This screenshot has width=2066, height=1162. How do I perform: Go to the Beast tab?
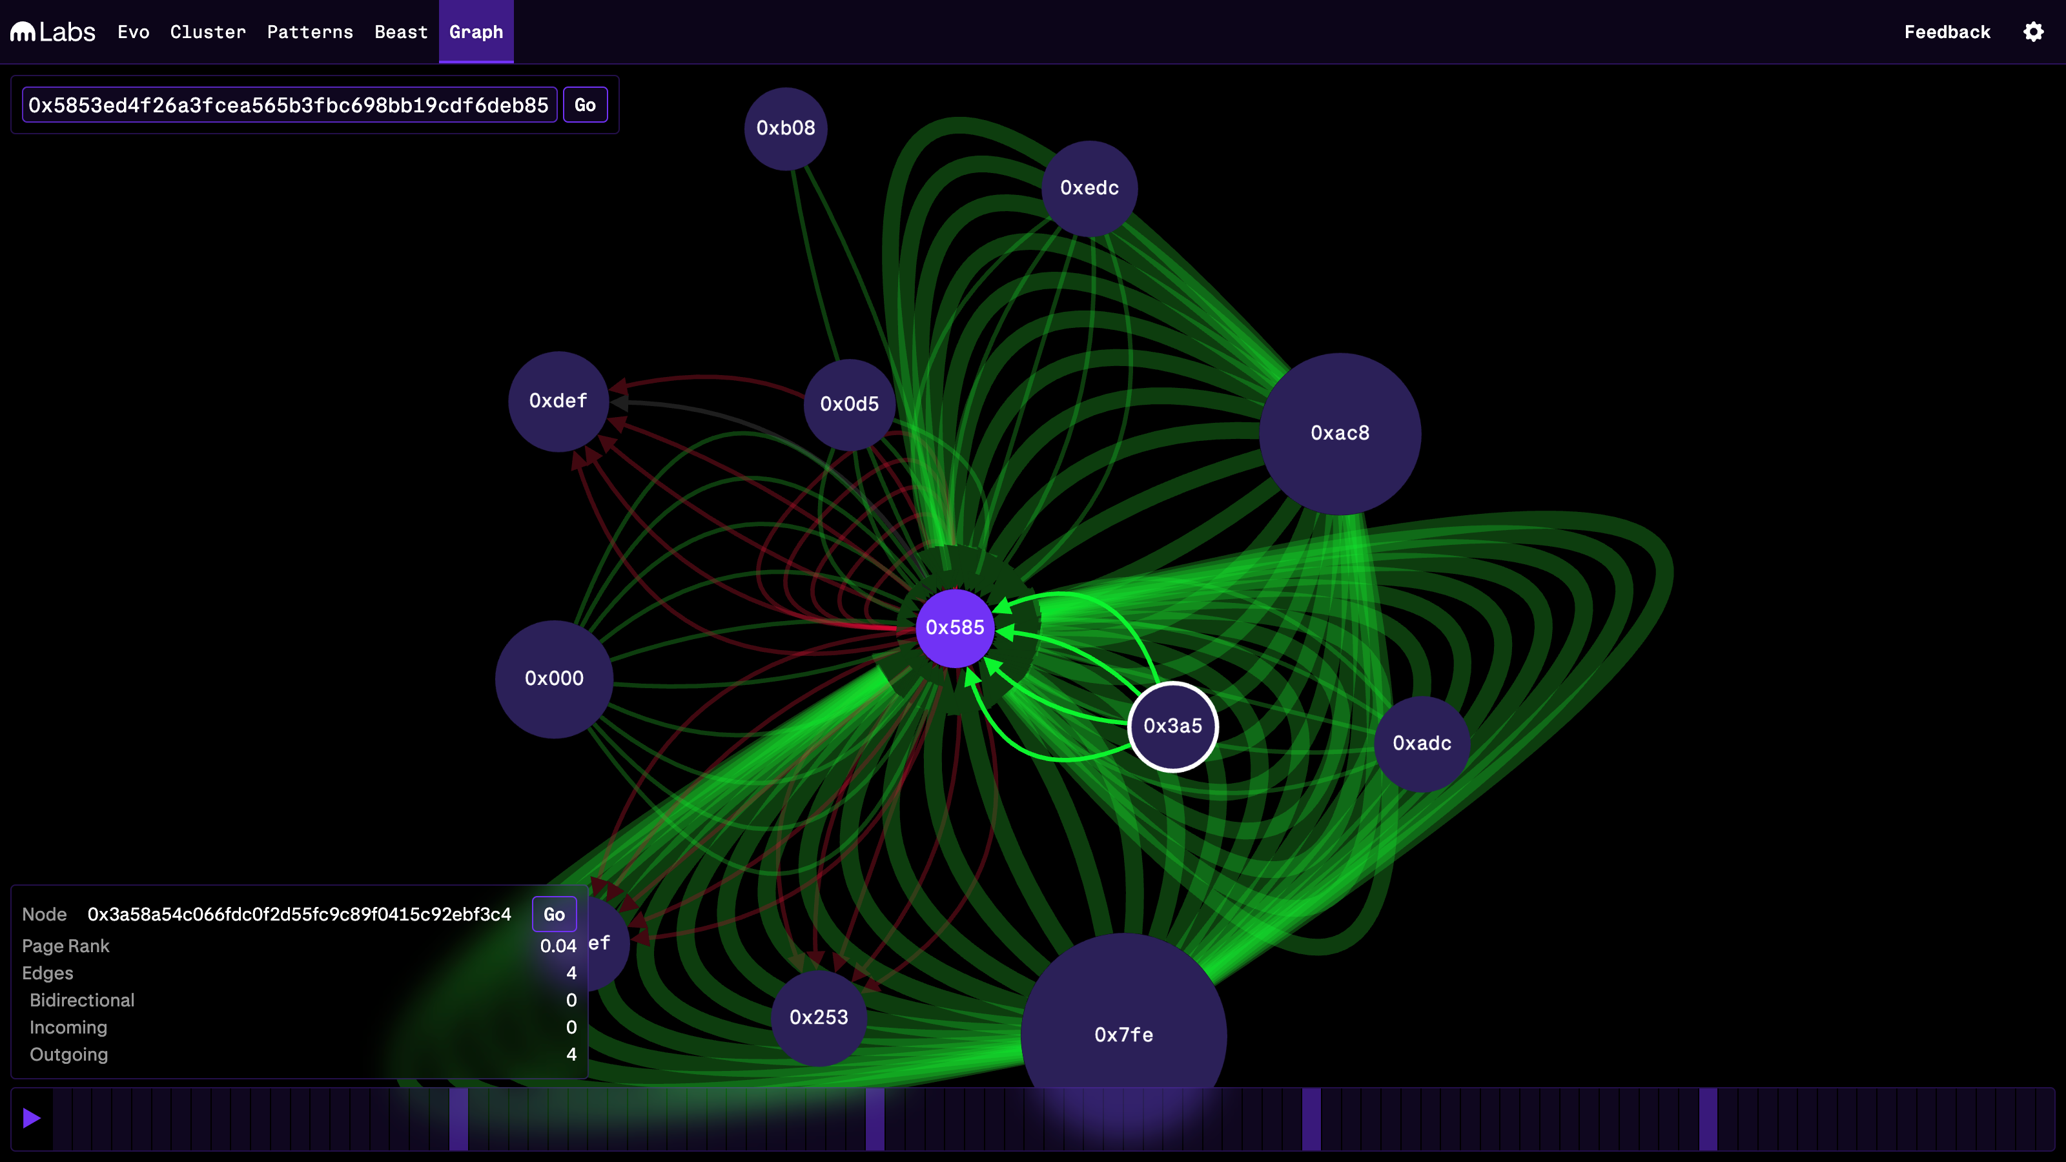tap(401, 32)
